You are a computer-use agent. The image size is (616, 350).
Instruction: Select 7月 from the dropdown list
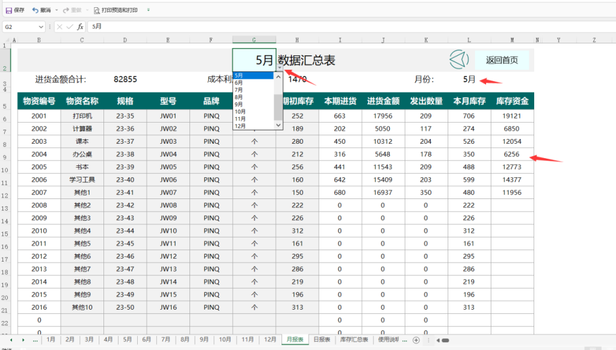[253, 90]
